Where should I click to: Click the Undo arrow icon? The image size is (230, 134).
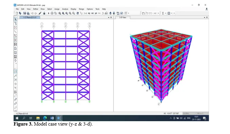(x=32, y=13)
